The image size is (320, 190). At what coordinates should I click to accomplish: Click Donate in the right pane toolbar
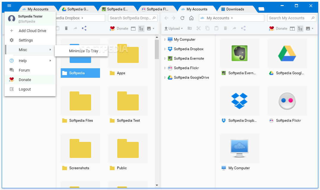coord(278,28)
